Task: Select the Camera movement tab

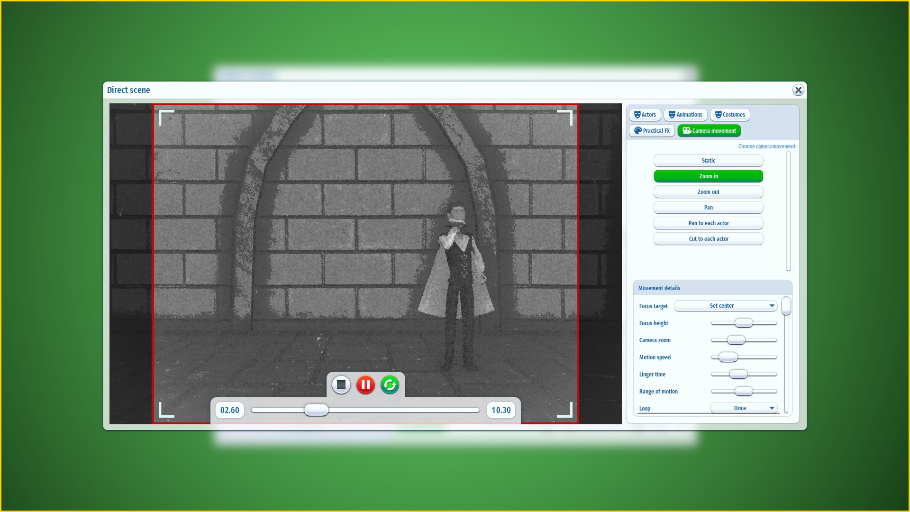Action: tap(709, 131)
